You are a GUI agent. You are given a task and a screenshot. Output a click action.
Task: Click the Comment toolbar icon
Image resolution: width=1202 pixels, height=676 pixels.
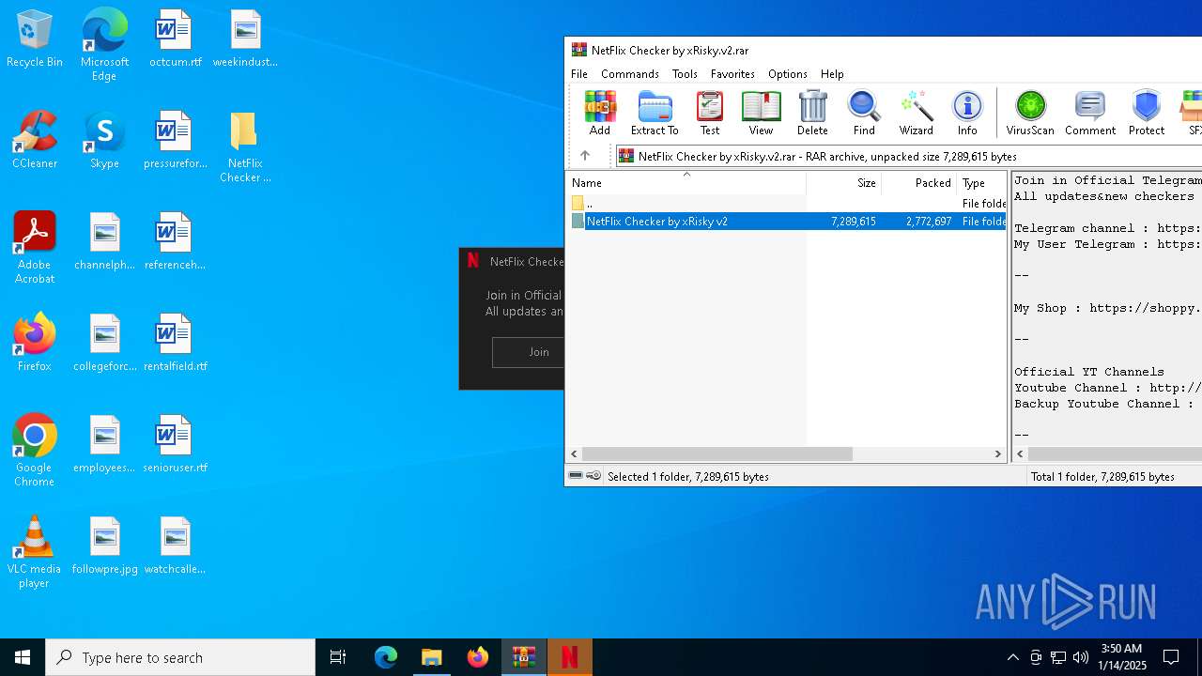click(x=1090, y=113)
